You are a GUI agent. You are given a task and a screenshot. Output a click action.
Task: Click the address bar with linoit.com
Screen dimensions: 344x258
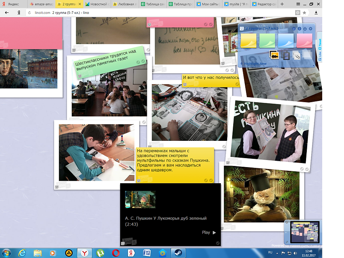162,13
